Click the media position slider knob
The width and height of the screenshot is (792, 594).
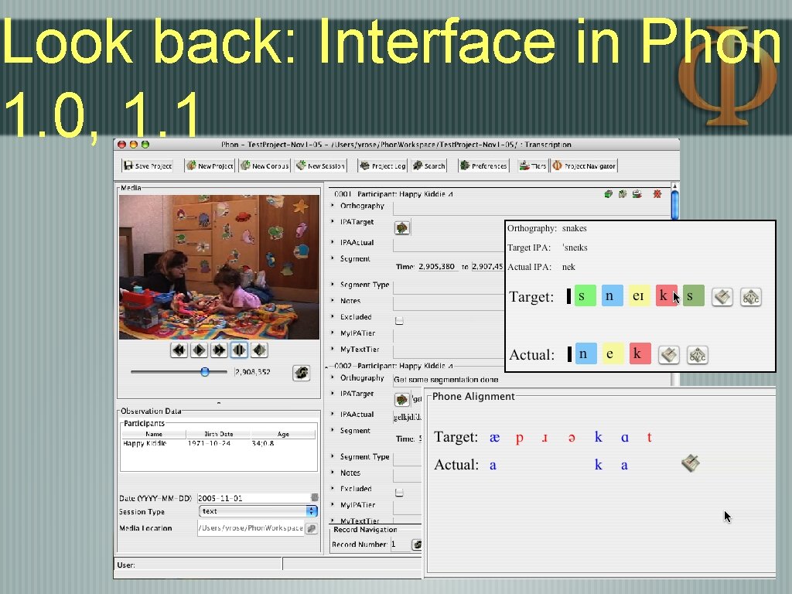[204, 372]
